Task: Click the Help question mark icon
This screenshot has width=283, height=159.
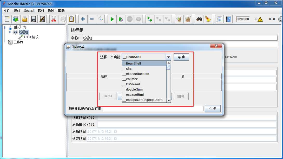Action: click(228, 19)
